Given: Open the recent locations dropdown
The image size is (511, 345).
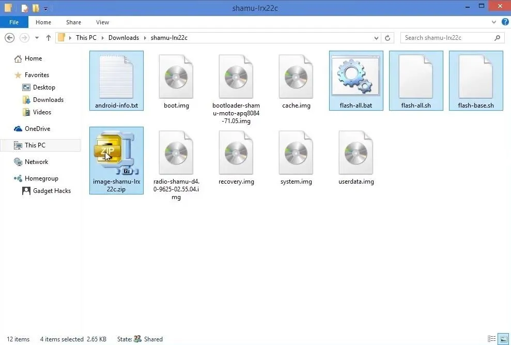Looking at the screenshot, I should click(37, 38).
